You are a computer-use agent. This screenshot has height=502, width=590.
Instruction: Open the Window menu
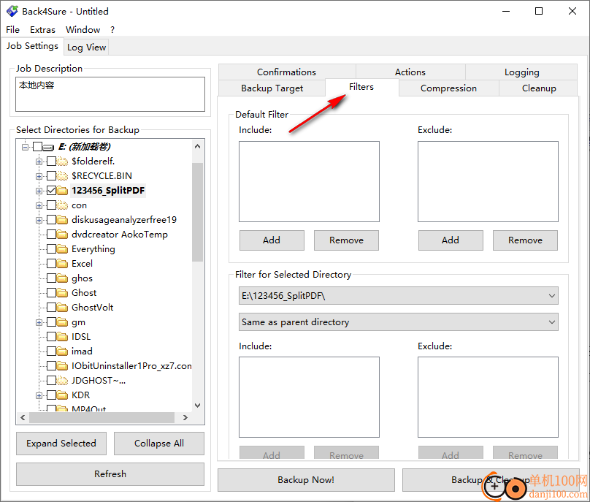(83, 30)
